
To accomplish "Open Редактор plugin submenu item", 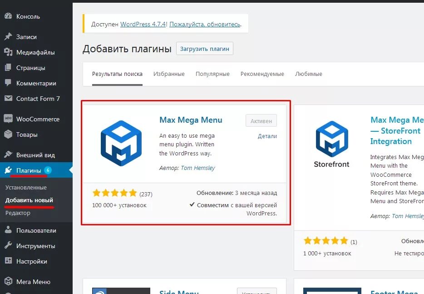I will click(x=18, y=213).
